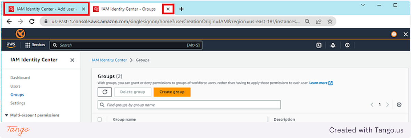The width and height of the screenshot is (411, 138).
Task: Open the Learn more link
Action: tap(321, 83)
